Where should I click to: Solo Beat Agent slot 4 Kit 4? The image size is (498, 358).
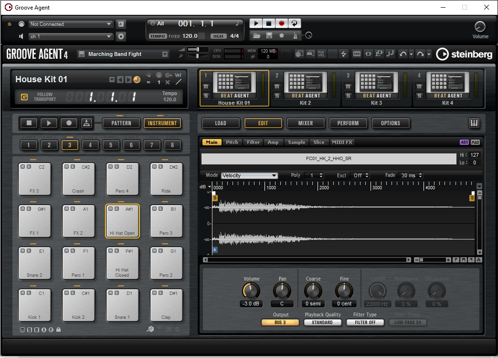419,96
